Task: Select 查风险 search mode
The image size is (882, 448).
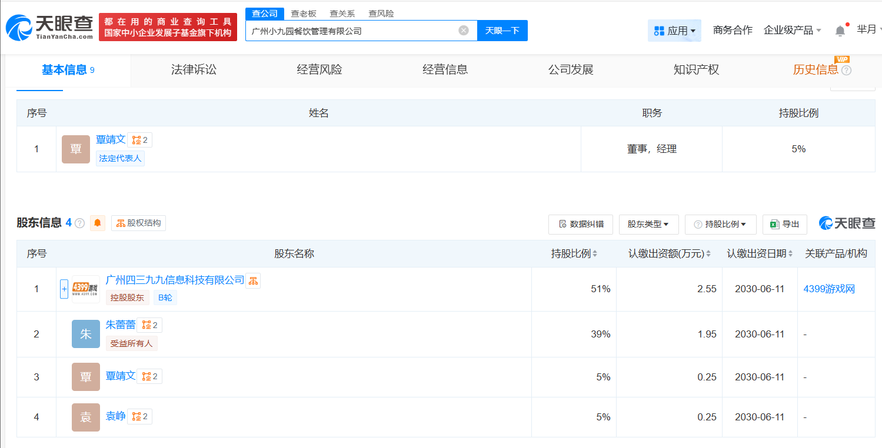Action: point(381,14)
